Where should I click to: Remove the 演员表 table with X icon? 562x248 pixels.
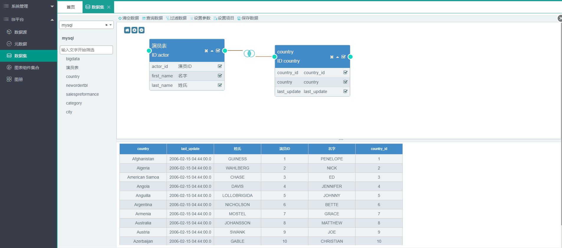click(x=206, y=51)
